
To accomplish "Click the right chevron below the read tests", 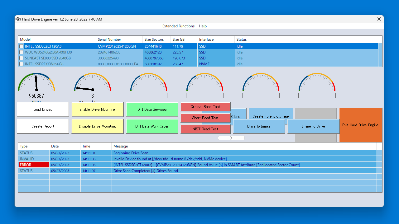I will click(231, 138).
